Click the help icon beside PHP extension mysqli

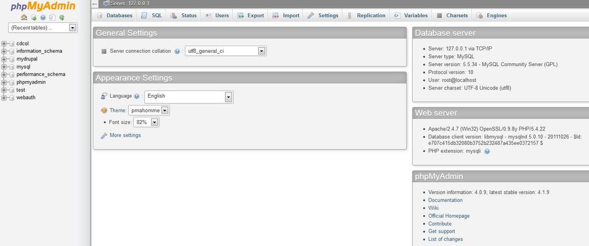pyautogui.click(x=487, y=151)
